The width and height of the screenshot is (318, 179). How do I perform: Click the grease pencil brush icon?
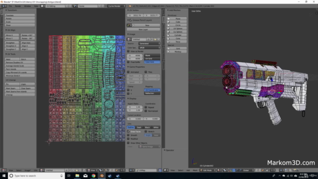129,25
